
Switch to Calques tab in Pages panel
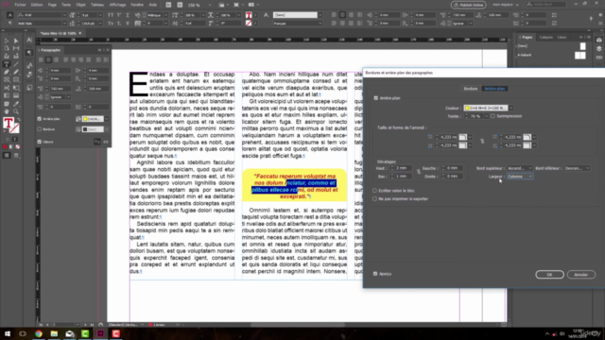point(545,38)
